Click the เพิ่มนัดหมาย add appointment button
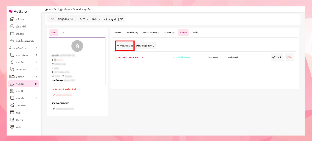 coord(125,46)
